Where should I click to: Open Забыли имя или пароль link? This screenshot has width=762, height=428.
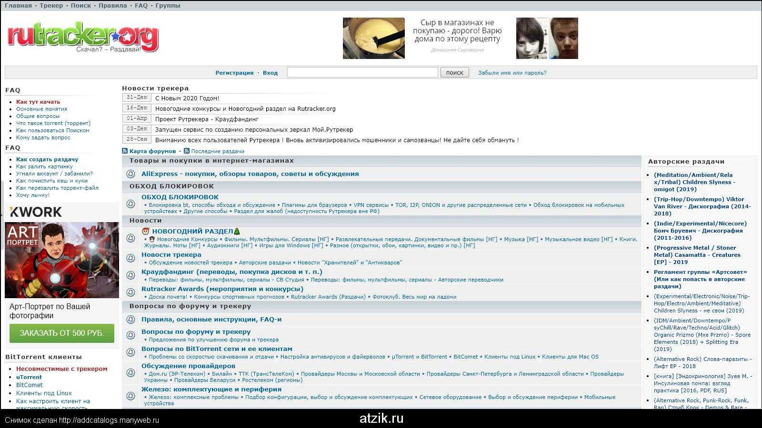click(x=512, y=73)
